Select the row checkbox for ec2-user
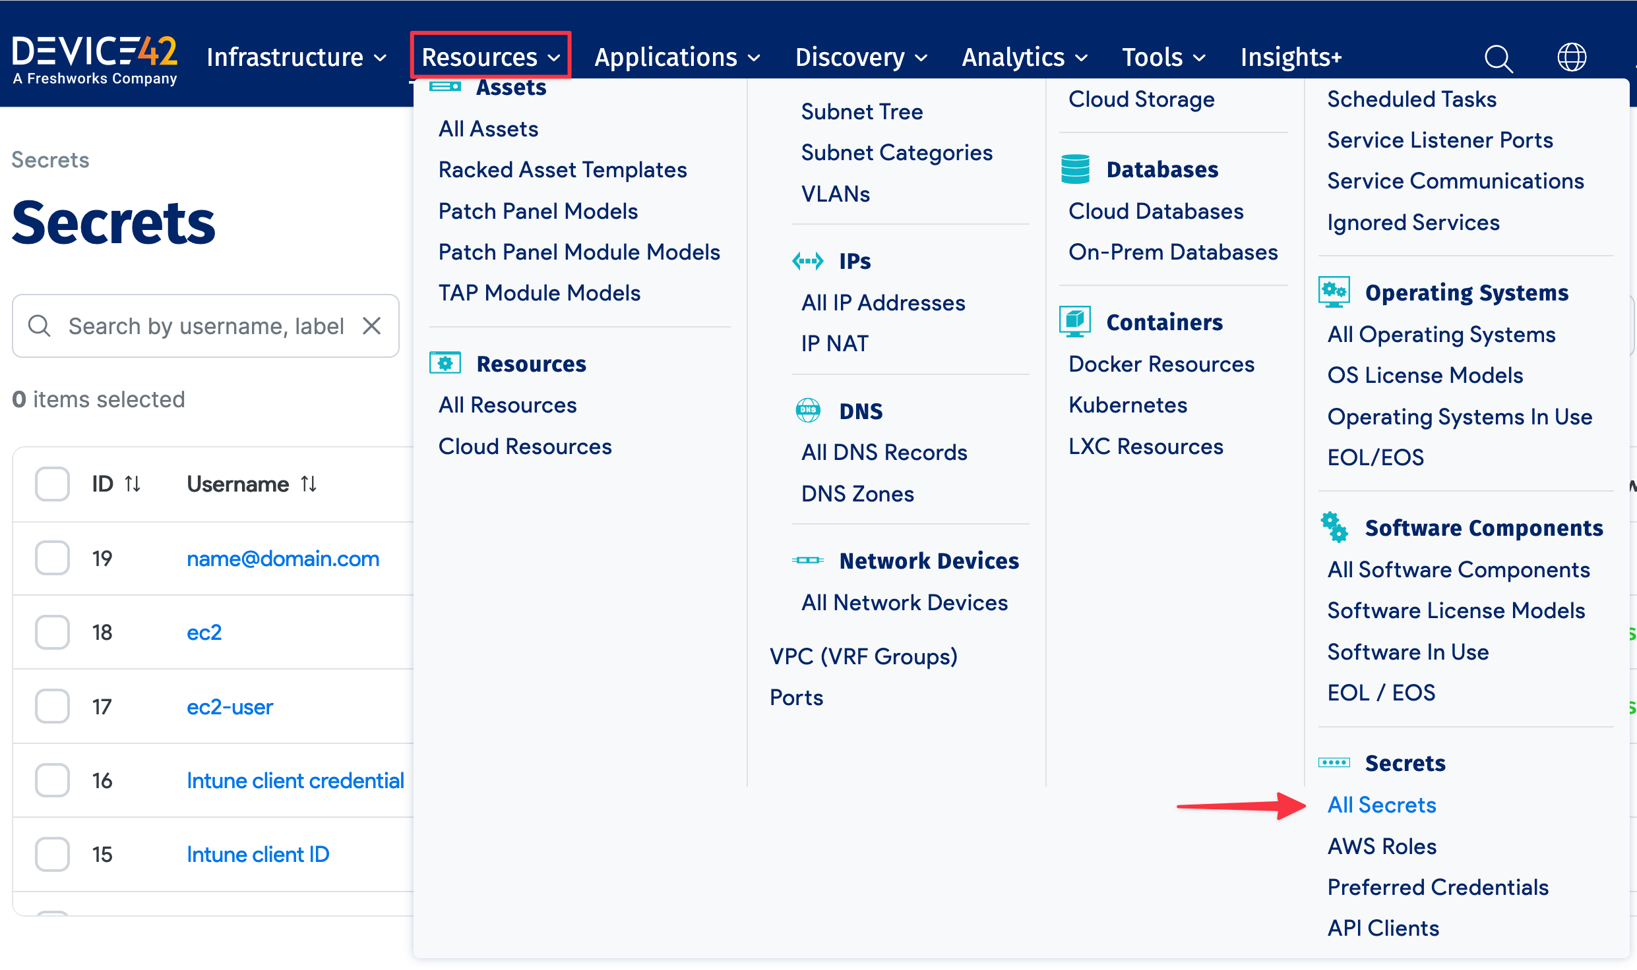 (x=53, y=706)
